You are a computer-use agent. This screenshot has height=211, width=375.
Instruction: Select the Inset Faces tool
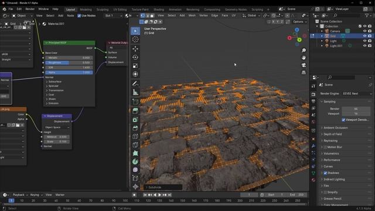[135, 120]
